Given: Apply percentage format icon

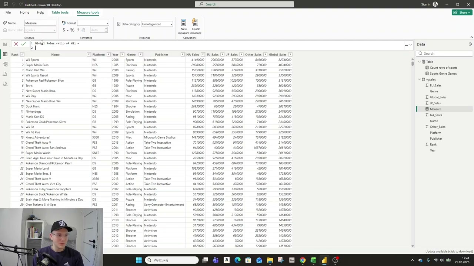Looking at the screenshot, I should tap(72, 30).
